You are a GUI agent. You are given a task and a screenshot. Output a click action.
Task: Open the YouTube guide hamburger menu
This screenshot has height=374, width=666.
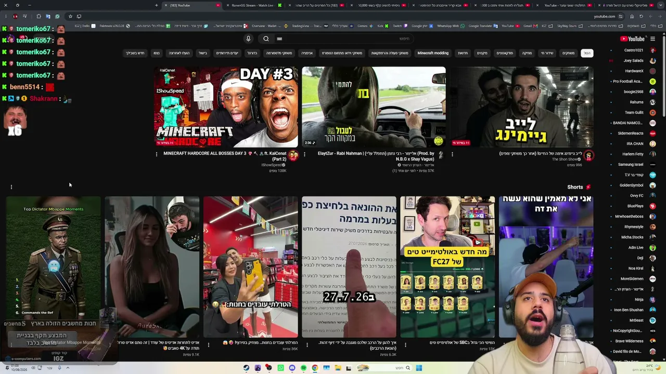point(652,39)
